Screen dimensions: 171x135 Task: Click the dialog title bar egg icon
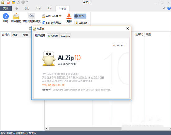[x=34, y=29]
